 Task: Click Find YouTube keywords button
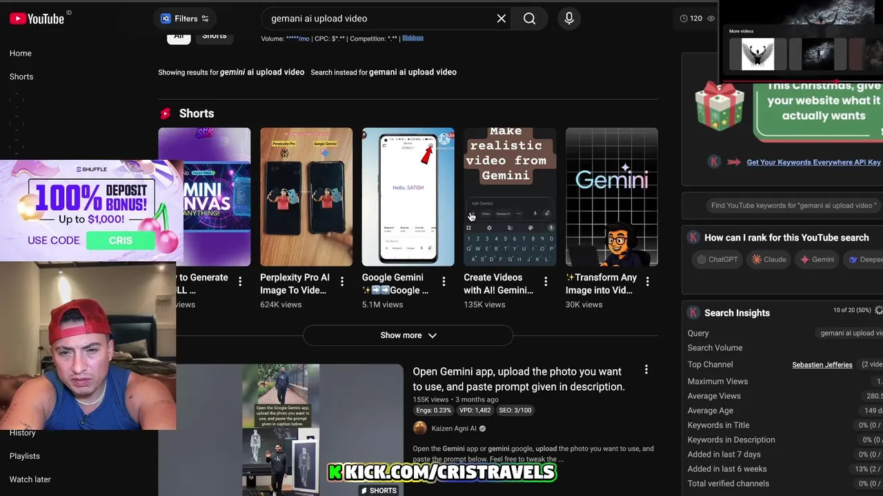(793, 205)
